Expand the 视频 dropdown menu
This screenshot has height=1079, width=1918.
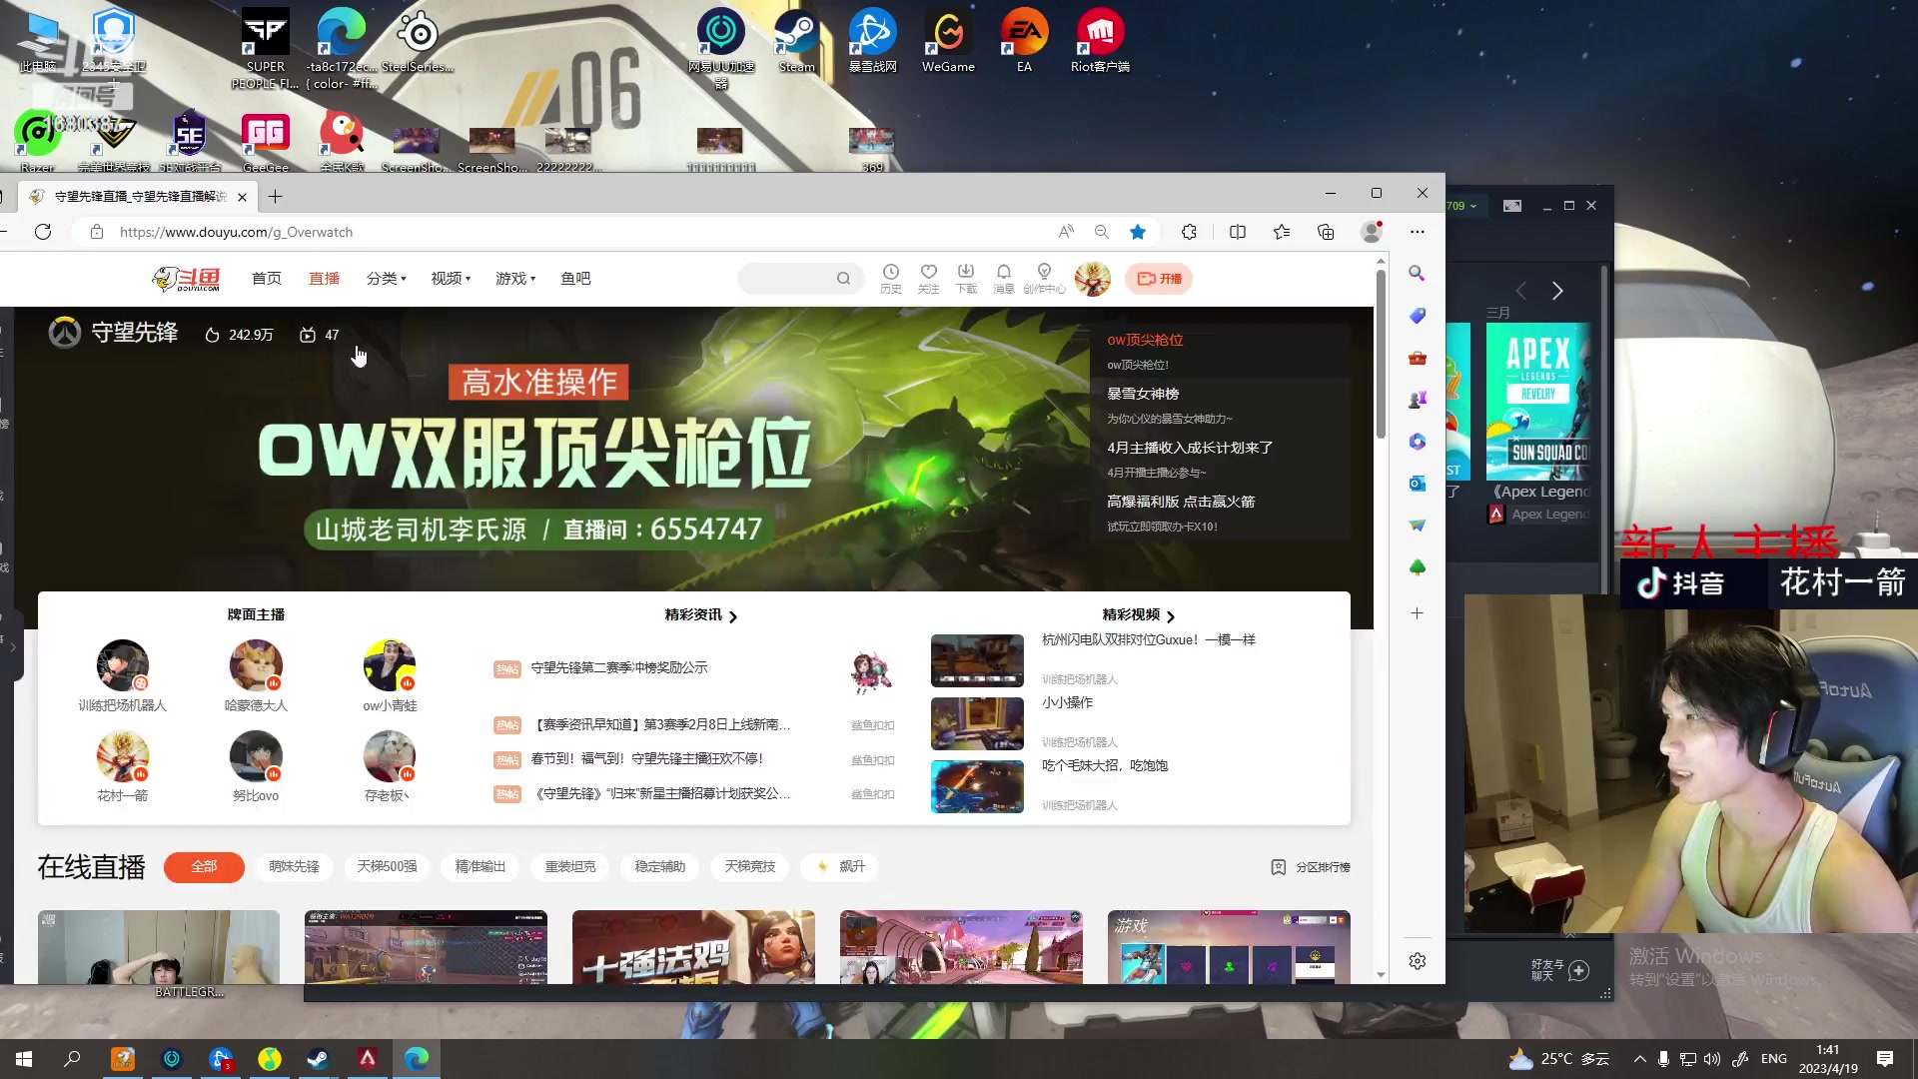coord(451,279)
